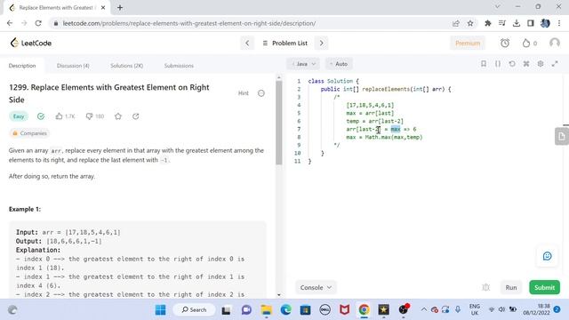
Task: Click the Run button
Action: [x=511, y=287]
